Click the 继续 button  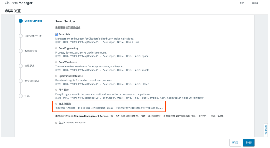(x=249, y=143)
